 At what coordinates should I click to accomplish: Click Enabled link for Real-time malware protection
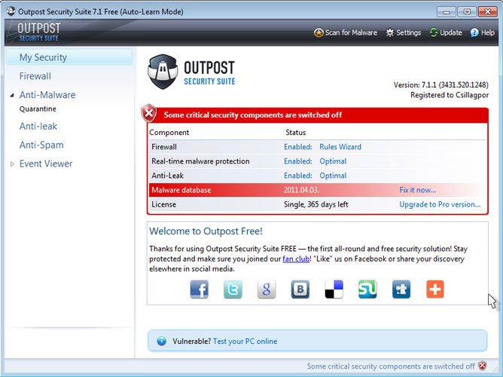(297, 161)
